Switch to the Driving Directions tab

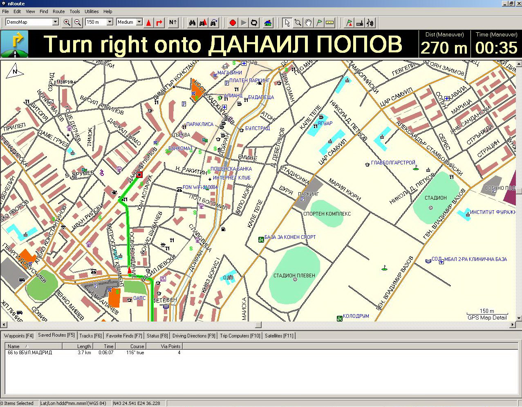tap(193, 336)
